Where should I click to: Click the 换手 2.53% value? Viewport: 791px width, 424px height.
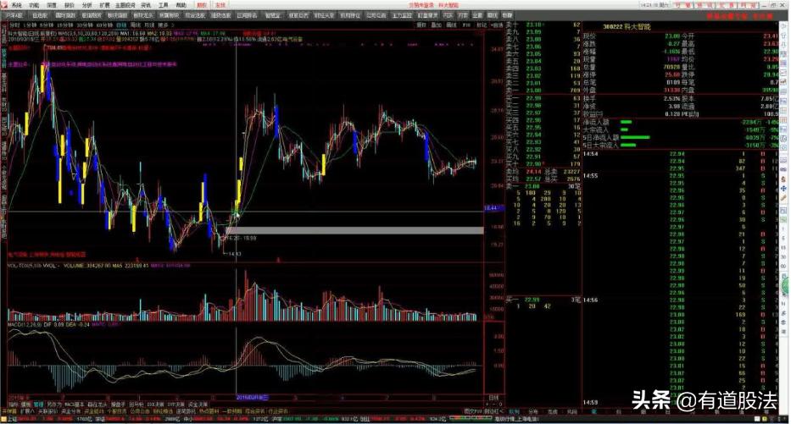tap(672, 99)
